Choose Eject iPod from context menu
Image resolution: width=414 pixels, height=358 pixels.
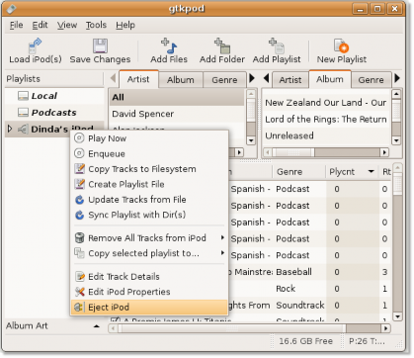[x=149, y=307]
